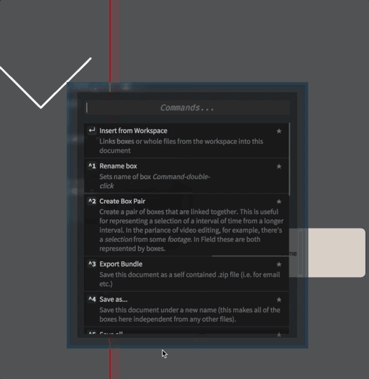The width and height of the screenshot is (369, 379).
Task: Select the Rename box command
Action: (x=186, y=176)
